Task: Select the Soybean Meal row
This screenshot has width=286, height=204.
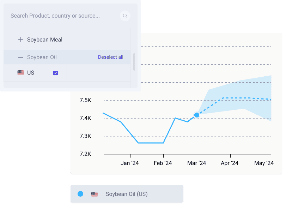Action: (46, 40)
